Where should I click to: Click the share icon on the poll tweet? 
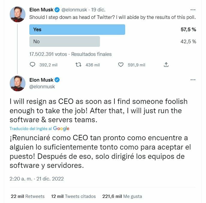coord(166,65)
